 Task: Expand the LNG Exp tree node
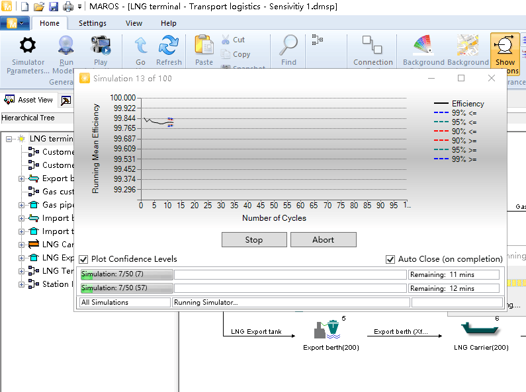click(21, 258)
